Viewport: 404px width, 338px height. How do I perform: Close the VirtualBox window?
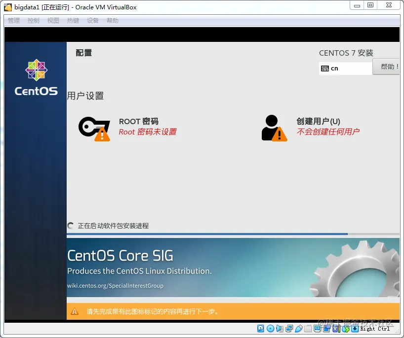point(389,5)
